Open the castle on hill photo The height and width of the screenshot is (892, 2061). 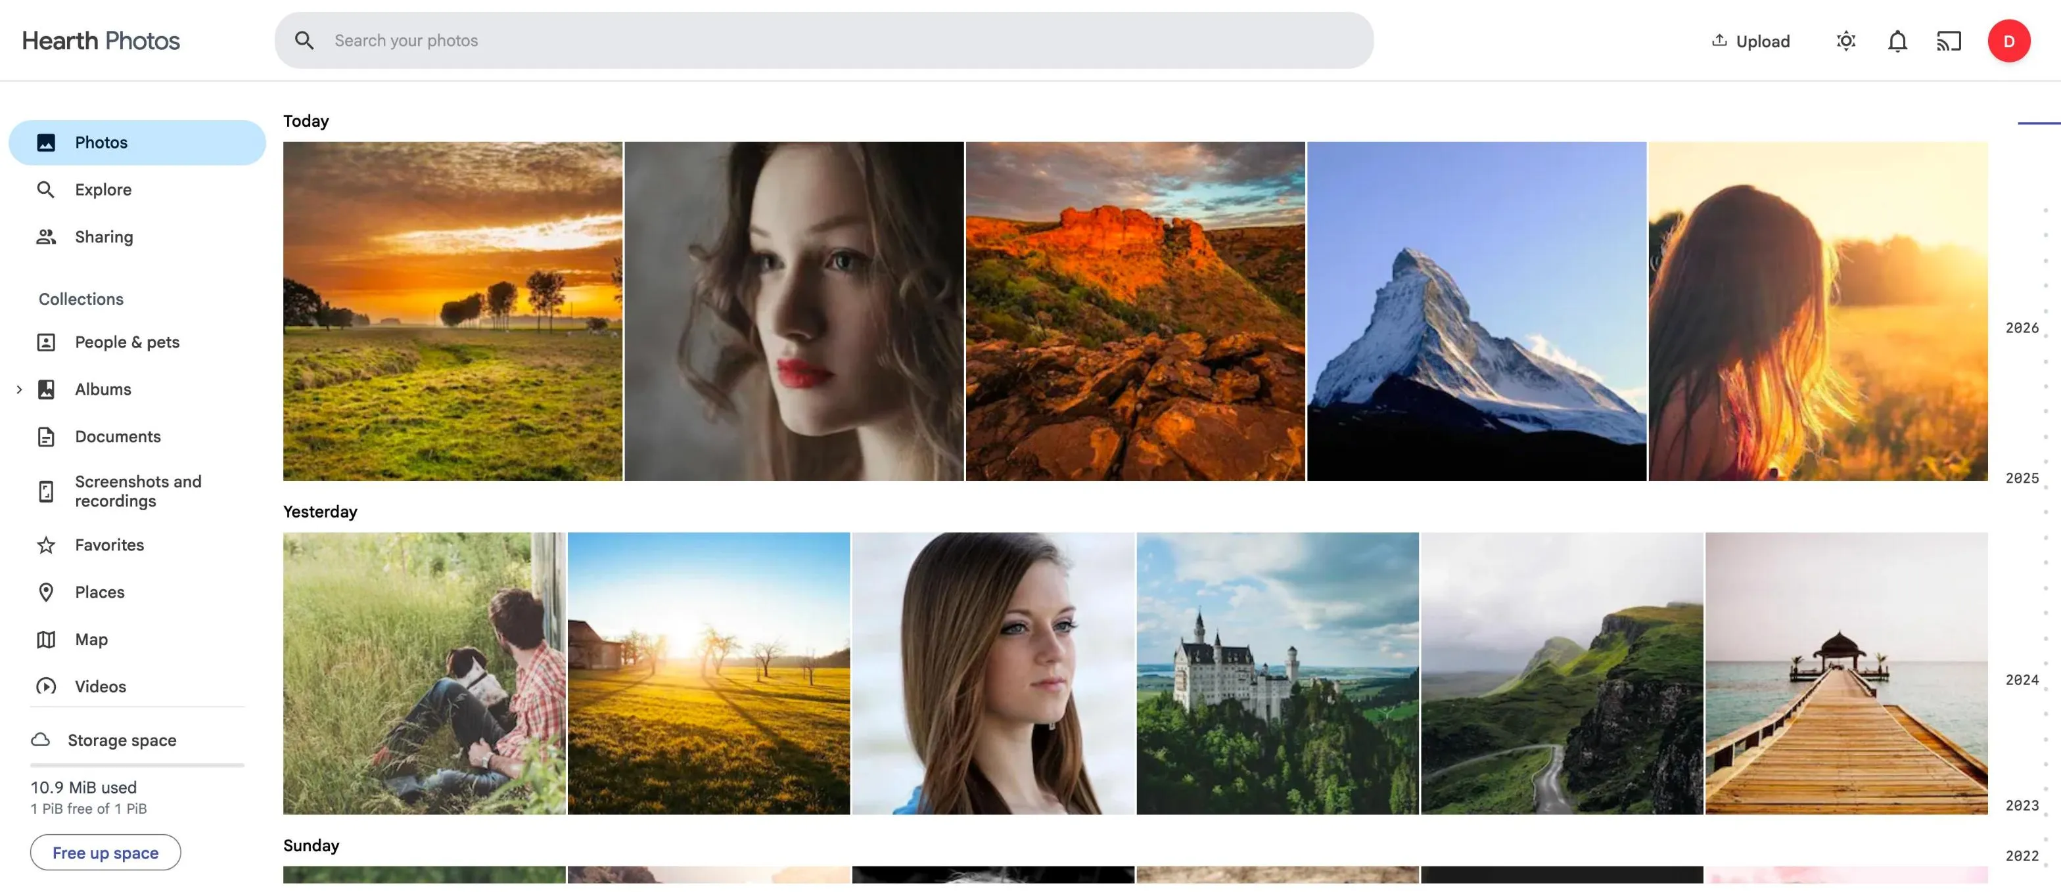(x=1278, y=674)
